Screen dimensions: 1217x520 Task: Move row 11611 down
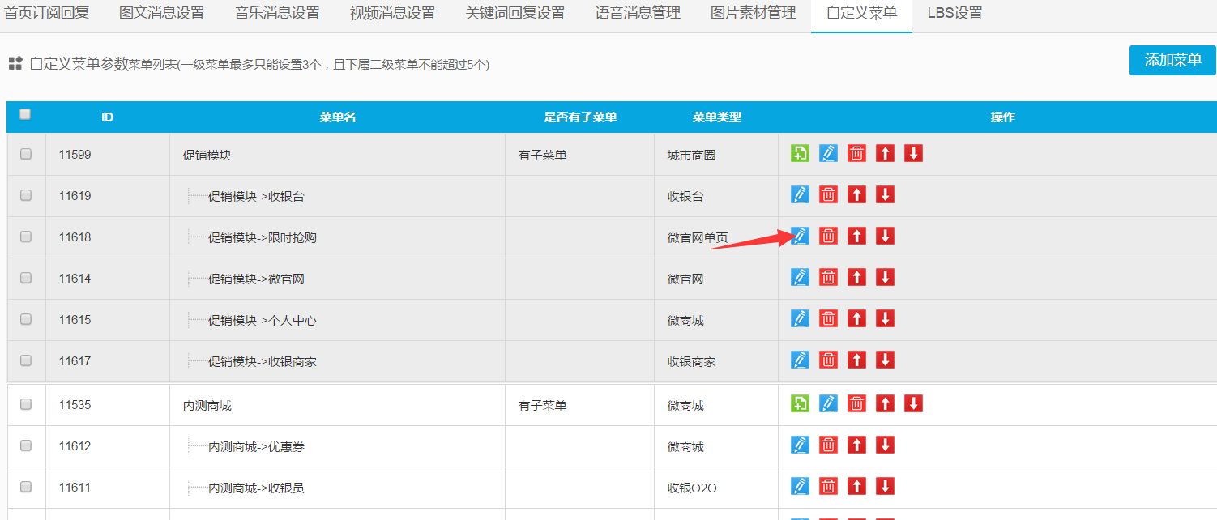(x=885, y=486)
